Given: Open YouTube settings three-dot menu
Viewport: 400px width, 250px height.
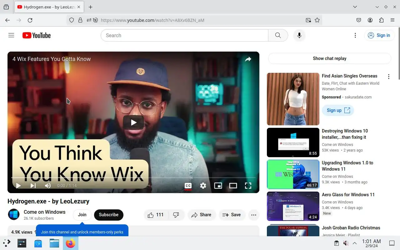Looking at the screenshot, I should 355,35.
